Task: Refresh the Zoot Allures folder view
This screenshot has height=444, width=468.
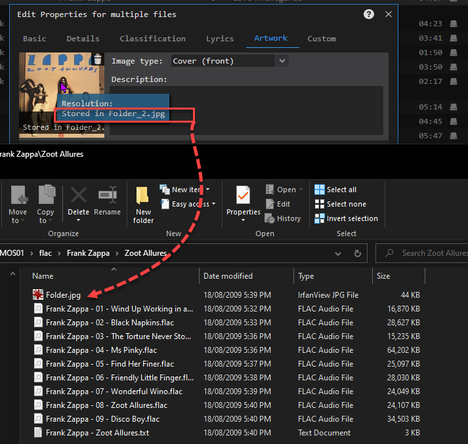Action: (358, 253)
